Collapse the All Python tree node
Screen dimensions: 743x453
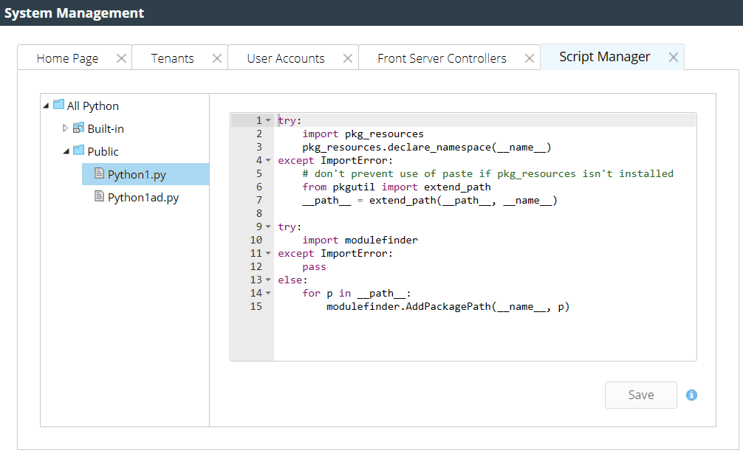click(x=47, y=106)
